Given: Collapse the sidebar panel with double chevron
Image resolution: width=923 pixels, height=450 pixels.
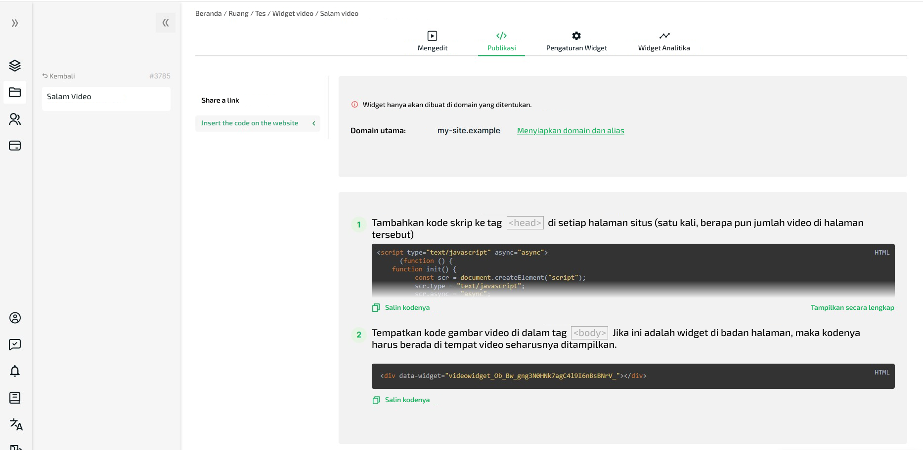Looking at the screenshot, I should [x=165, y=23].
